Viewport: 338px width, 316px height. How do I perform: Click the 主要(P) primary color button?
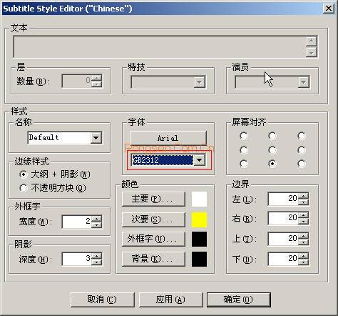tap(153, 199)
